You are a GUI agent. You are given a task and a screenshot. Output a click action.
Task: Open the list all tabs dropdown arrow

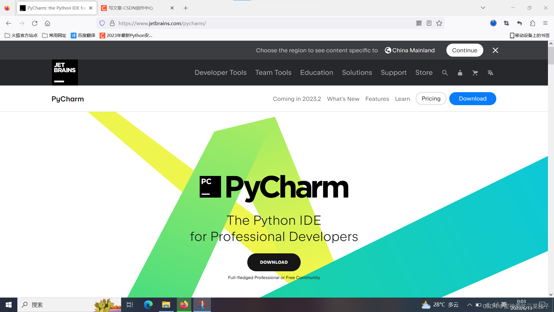(x=483, y=8)
